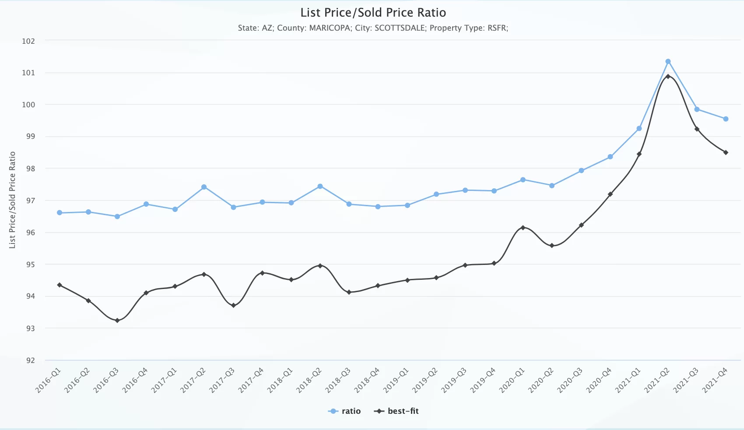Select the best-fit point for 2017-Q3
Image resolution: width=744 pixels, height=430 pixels.
coord(233,305)
